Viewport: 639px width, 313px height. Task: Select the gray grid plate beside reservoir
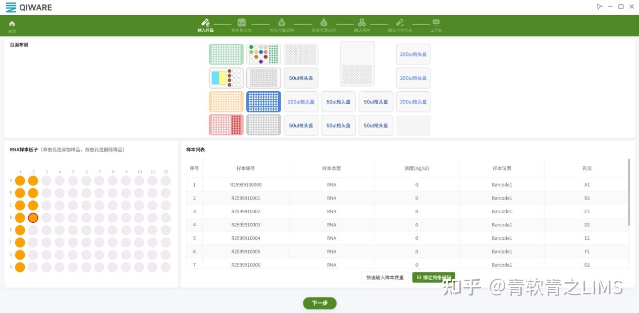click(x=263, y=78)
